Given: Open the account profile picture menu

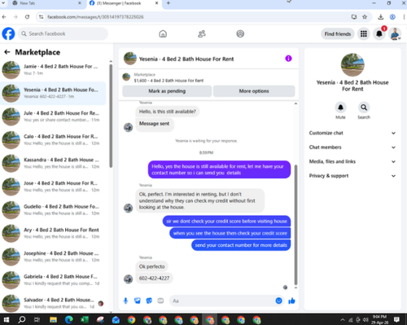Looking at the screenshot, I should (x=395, y=33).
